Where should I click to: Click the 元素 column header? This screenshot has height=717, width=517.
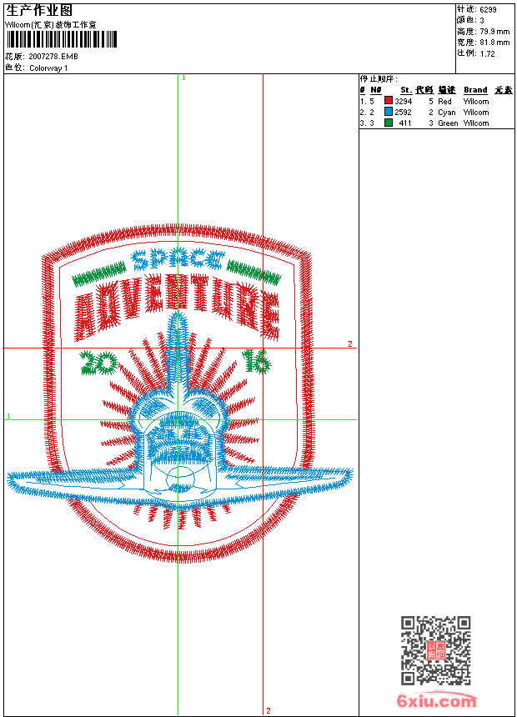(504, 90)
